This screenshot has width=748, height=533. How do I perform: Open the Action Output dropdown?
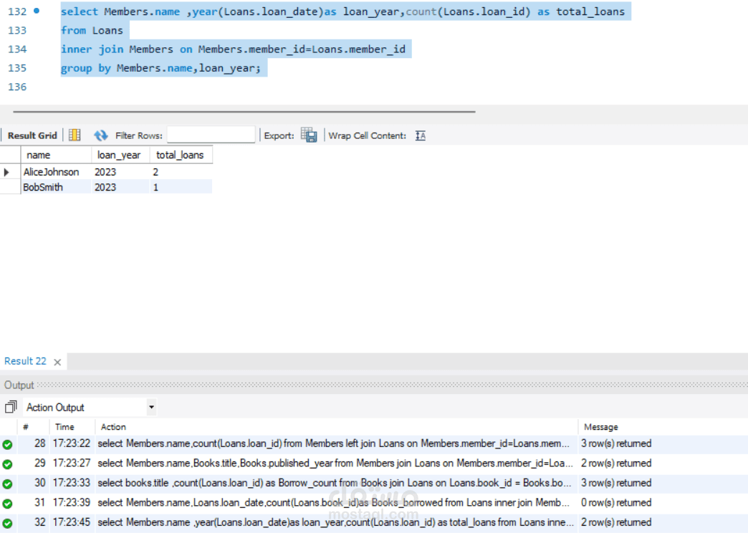151,407
